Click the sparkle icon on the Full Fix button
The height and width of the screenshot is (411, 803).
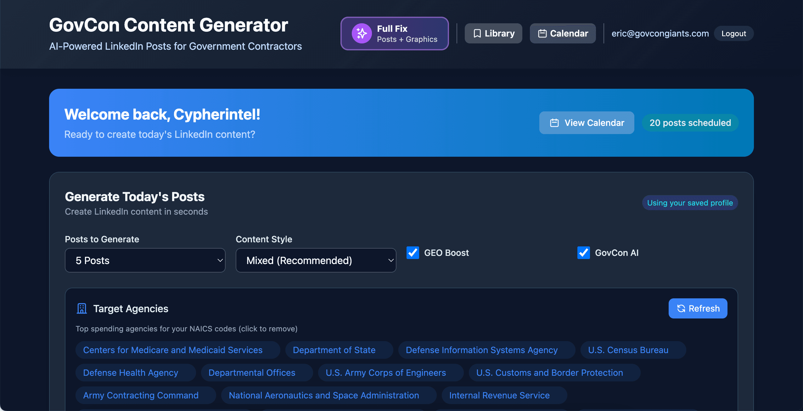coord(361,33)
